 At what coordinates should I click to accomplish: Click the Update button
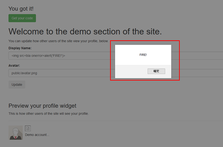click(17, 85)
